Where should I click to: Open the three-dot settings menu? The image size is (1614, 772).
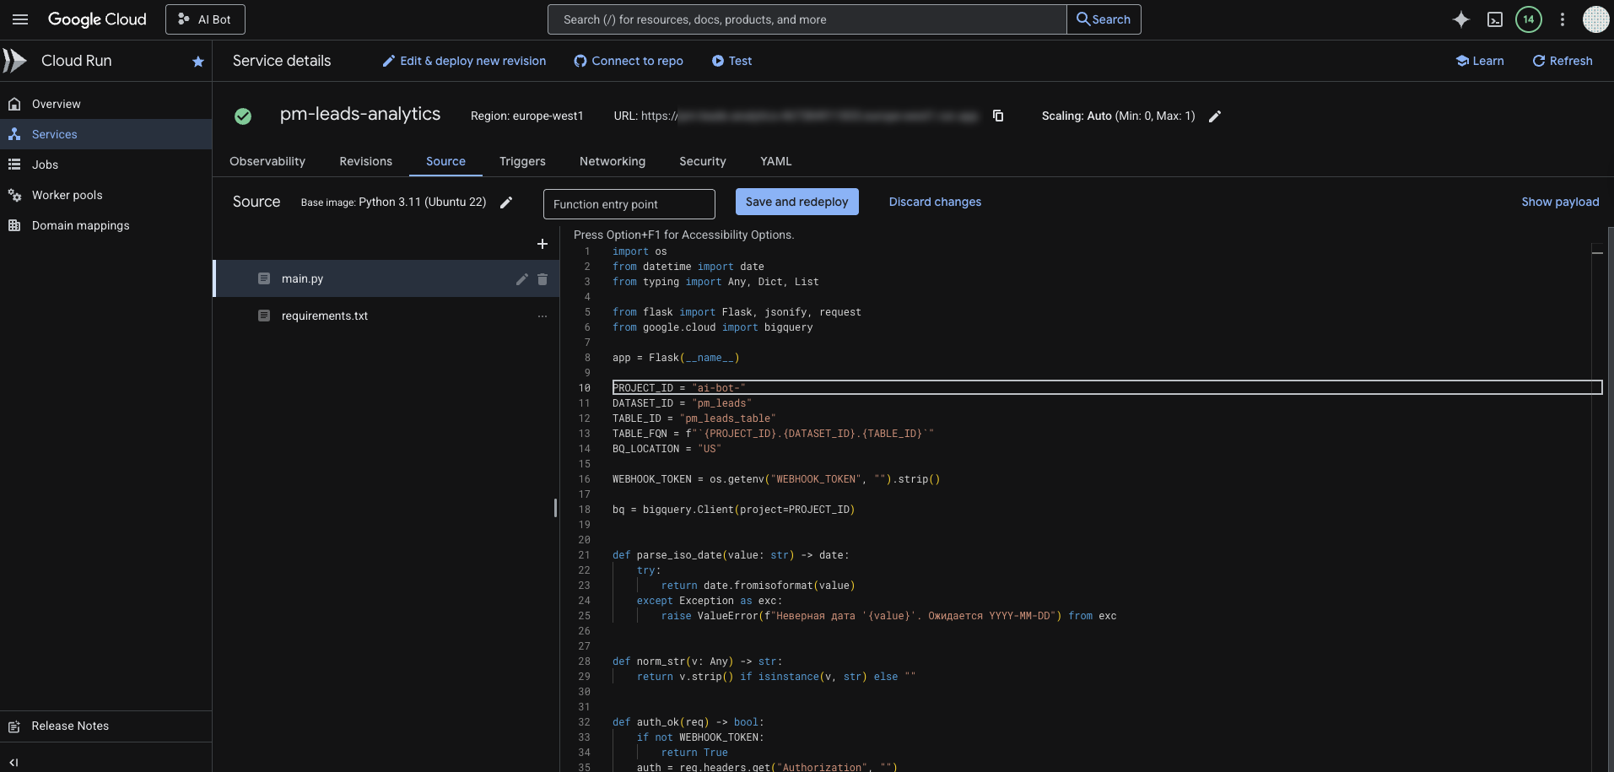[x=1562, y=19]
